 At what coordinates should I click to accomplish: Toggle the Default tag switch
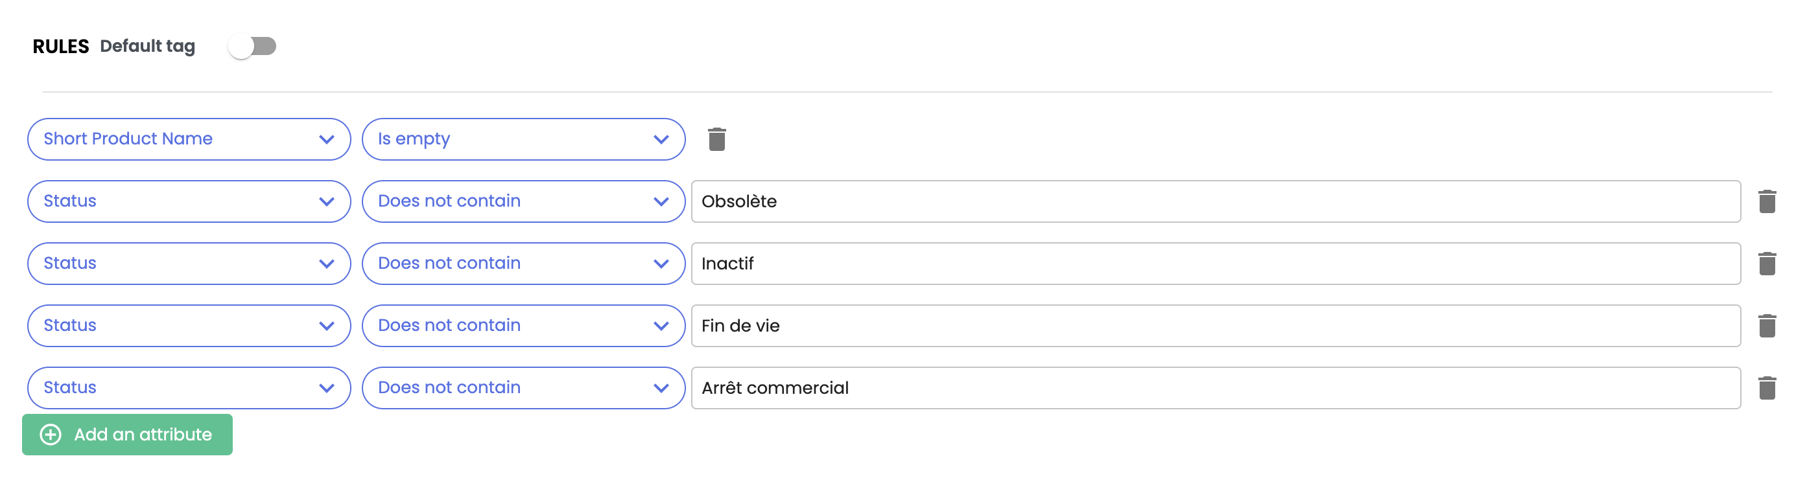click(x=252, y=47)
